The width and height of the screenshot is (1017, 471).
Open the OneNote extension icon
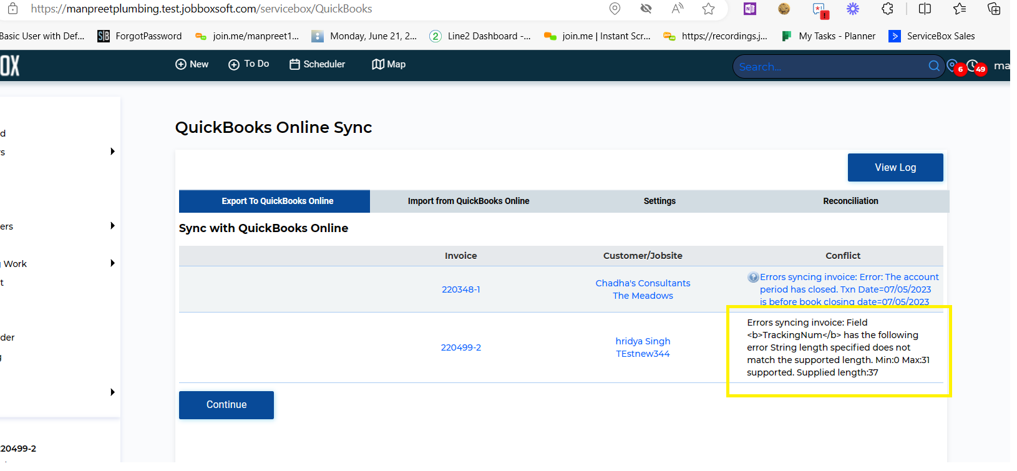point(750,9)
